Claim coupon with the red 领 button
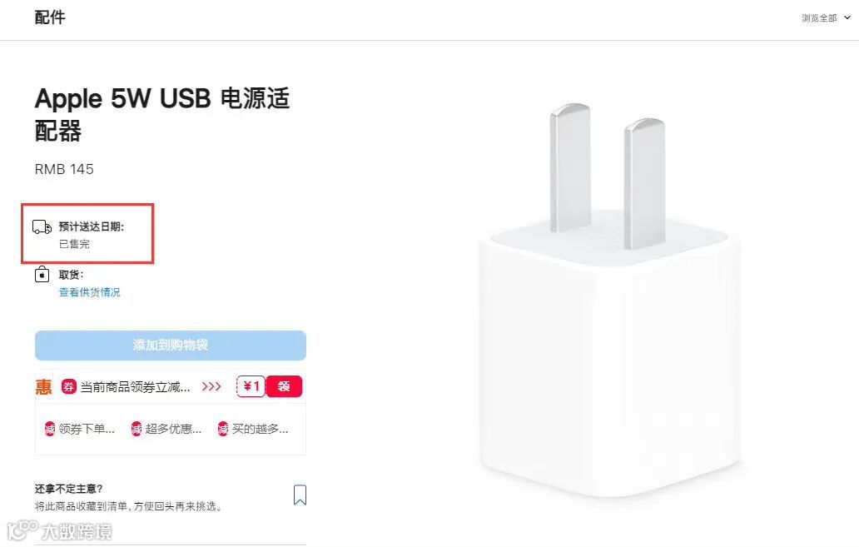Image resolution: width=859 pixels, height=547 pixels. tap(284, 386)
